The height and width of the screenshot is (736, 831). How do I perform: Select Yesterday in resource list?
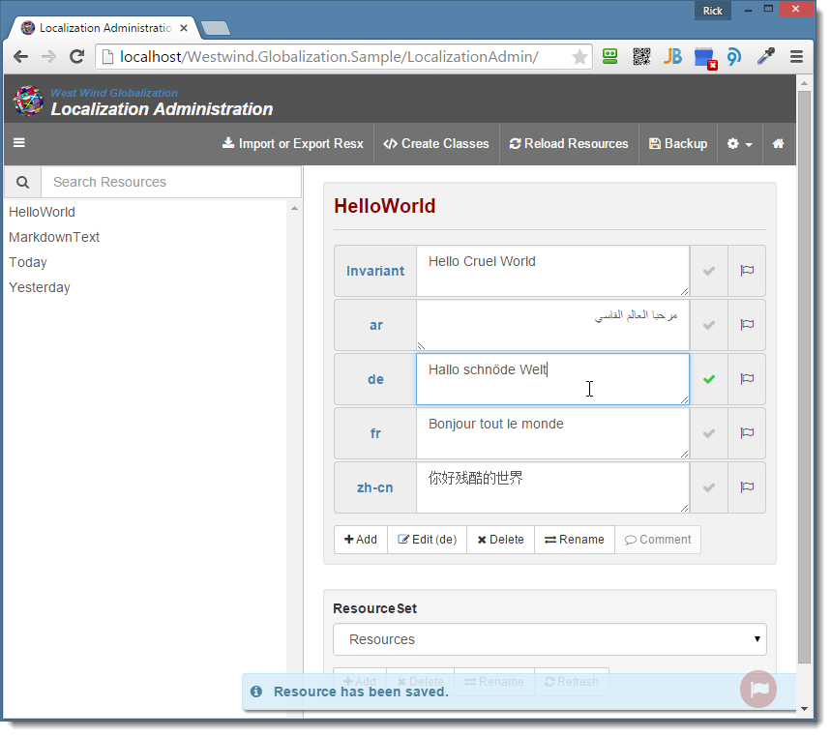[x=40, y=287]
